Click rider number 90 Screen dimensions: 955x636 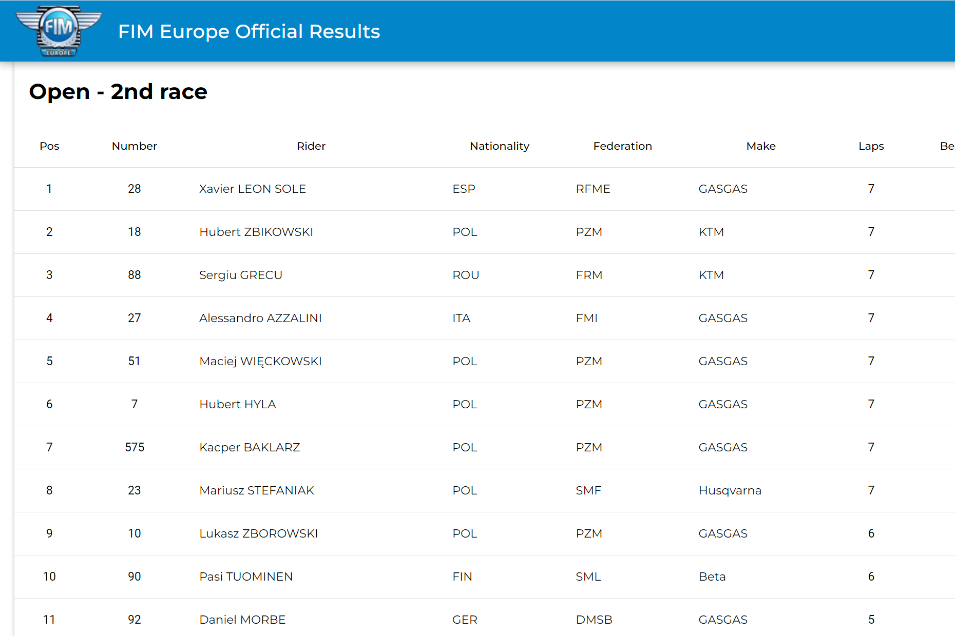click(x=135, y=577)
